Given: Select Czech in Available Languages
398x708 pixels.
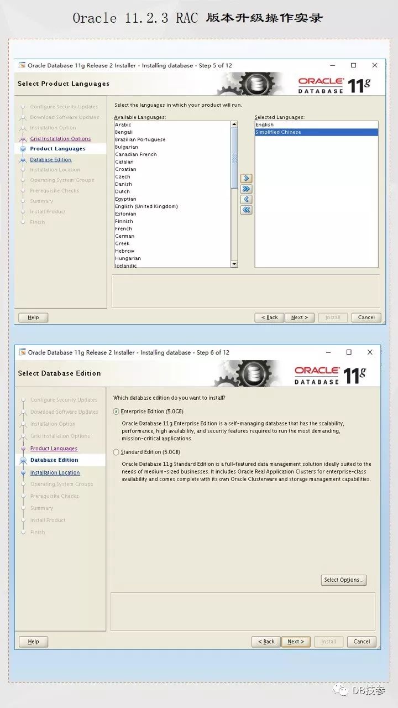Looking at the screenshot, I should [x=123, y=176].
